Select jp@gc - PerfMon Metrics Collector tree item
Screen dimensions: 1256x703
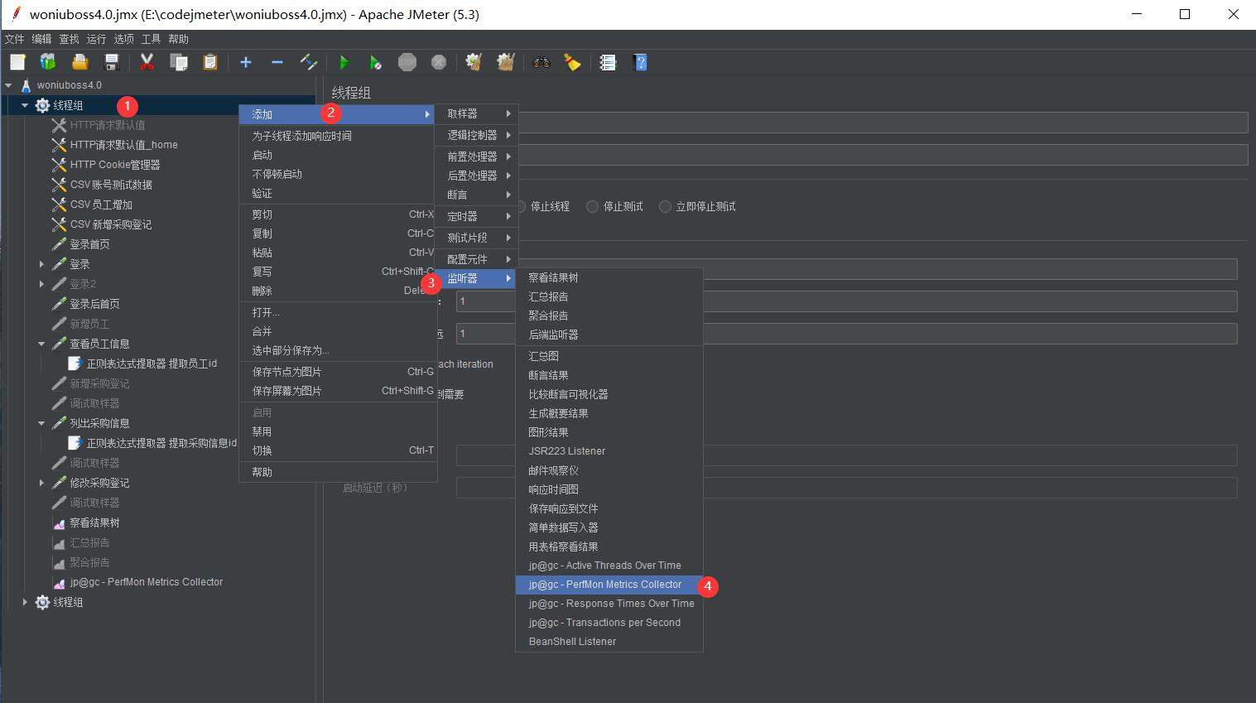coord(146,582)
